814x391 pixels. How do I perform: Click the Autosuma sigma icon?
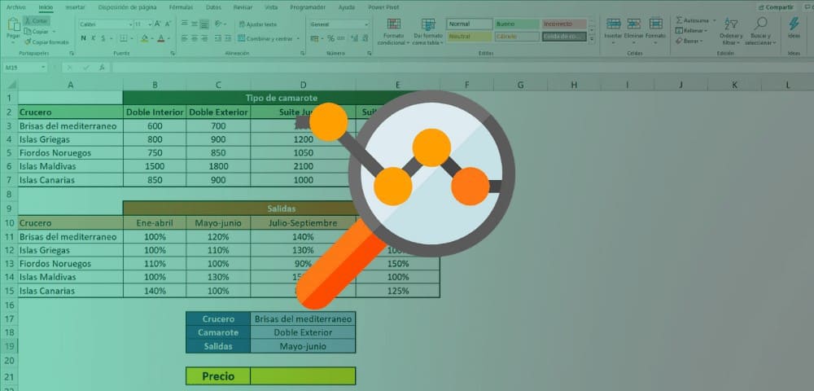pyautogui.click(x=679, y=20)
